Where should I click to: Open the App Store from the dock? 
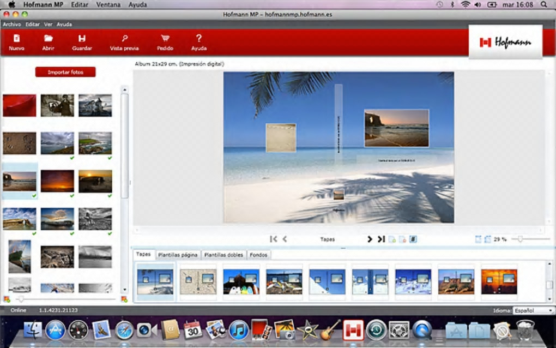(55, 329)
